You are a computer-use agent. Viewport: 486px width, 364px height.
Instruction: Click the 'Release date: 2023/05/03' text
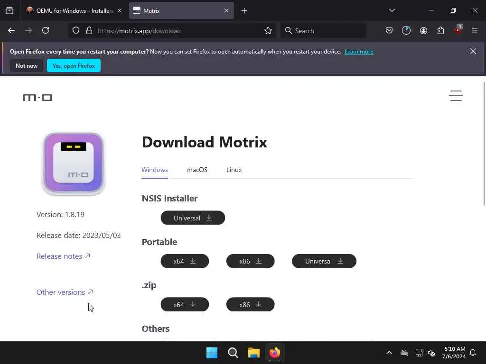(x=79, y=236)
